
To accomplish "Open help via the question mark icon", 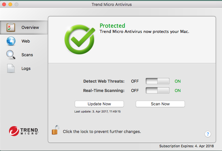I will point(208,134).
